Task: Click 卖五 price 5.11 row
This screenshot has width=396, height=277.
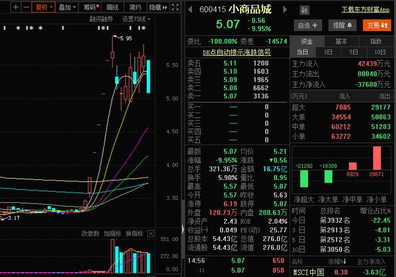Action: coord(237,63)
